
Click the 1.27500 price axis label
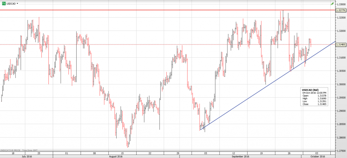[x=341, y=151]
